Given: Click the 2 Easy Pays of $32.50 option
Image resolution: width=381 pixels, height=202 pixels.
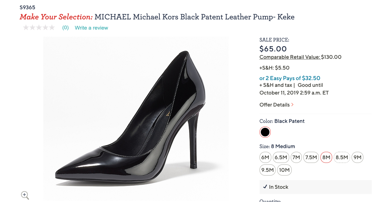Looking at the screenshot, I should [290, 78].
